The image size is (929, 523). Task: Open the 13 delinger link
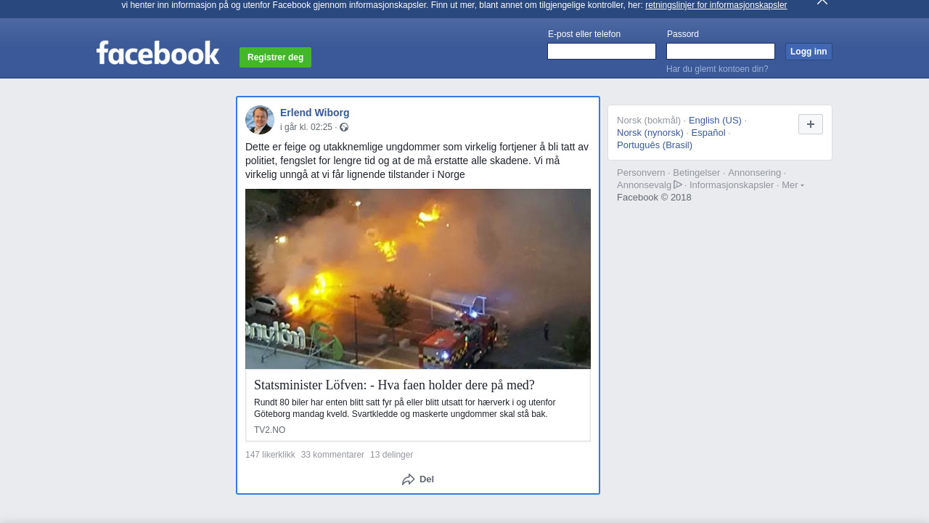(391, 455)
